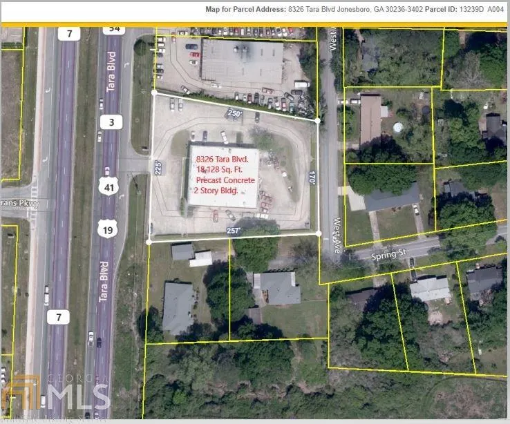
Task: Click the route 7 shield beside route 34
Action: tap(68, 33)
